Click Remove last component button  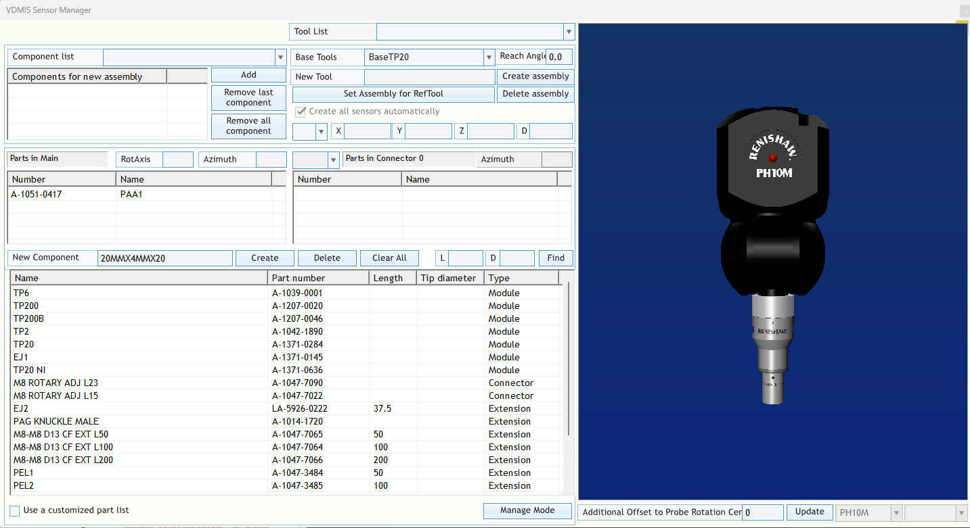[248, 97]
